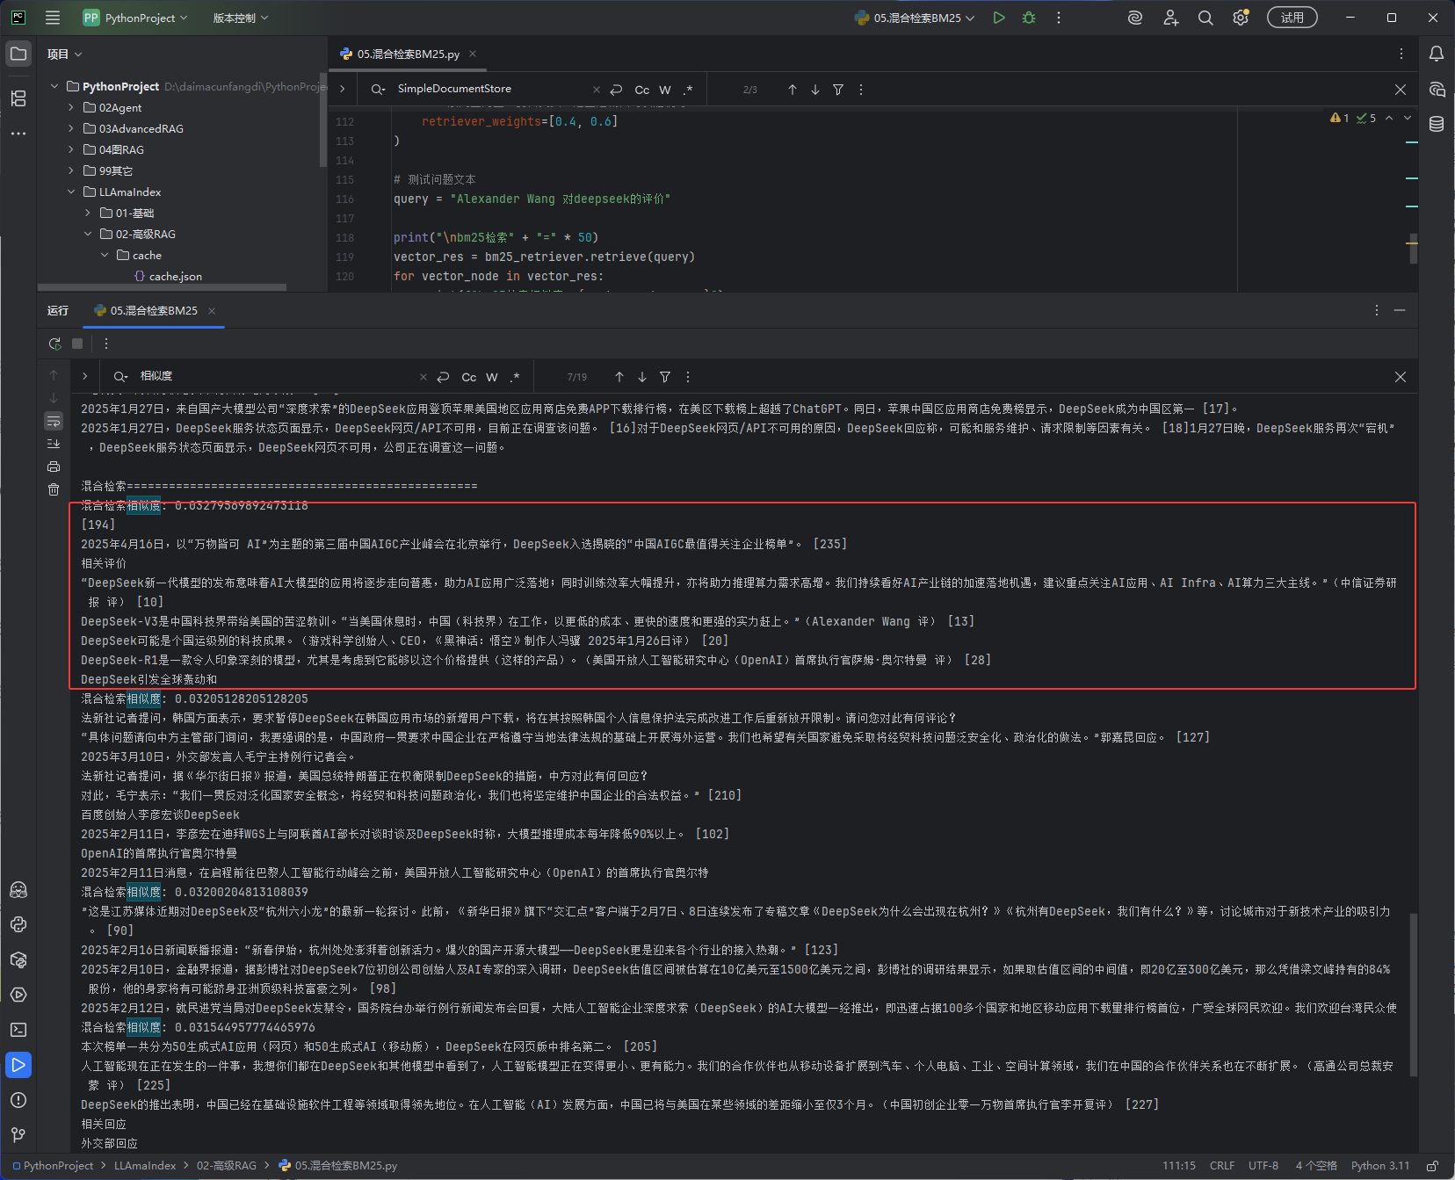Toggle search filter in run console find bar
This screenshot has width=1455, height=1180.
point(665,377)
